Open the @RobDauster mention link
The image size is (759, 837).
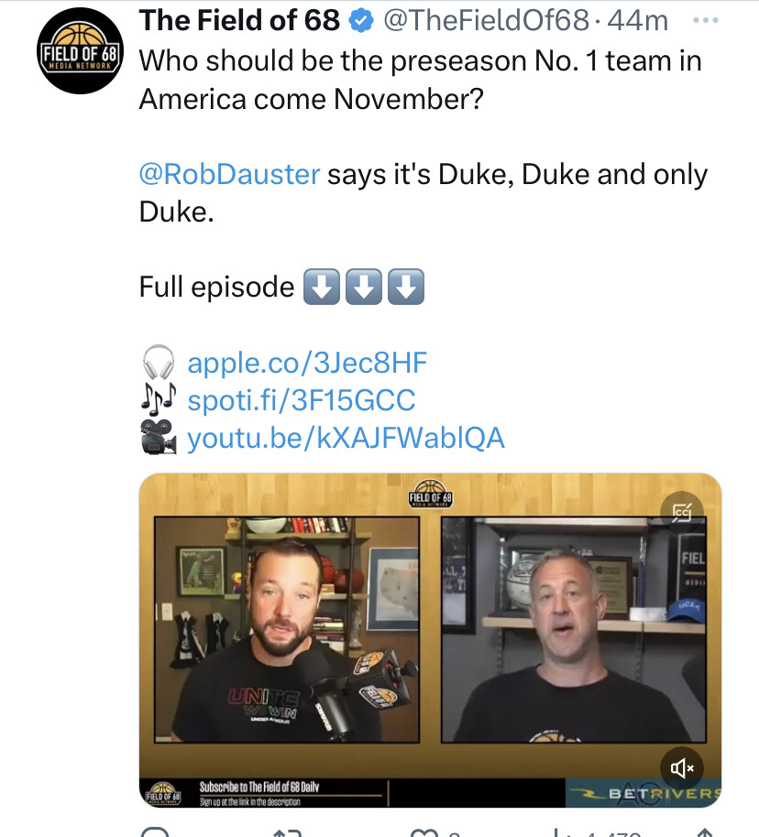point(229,175)
